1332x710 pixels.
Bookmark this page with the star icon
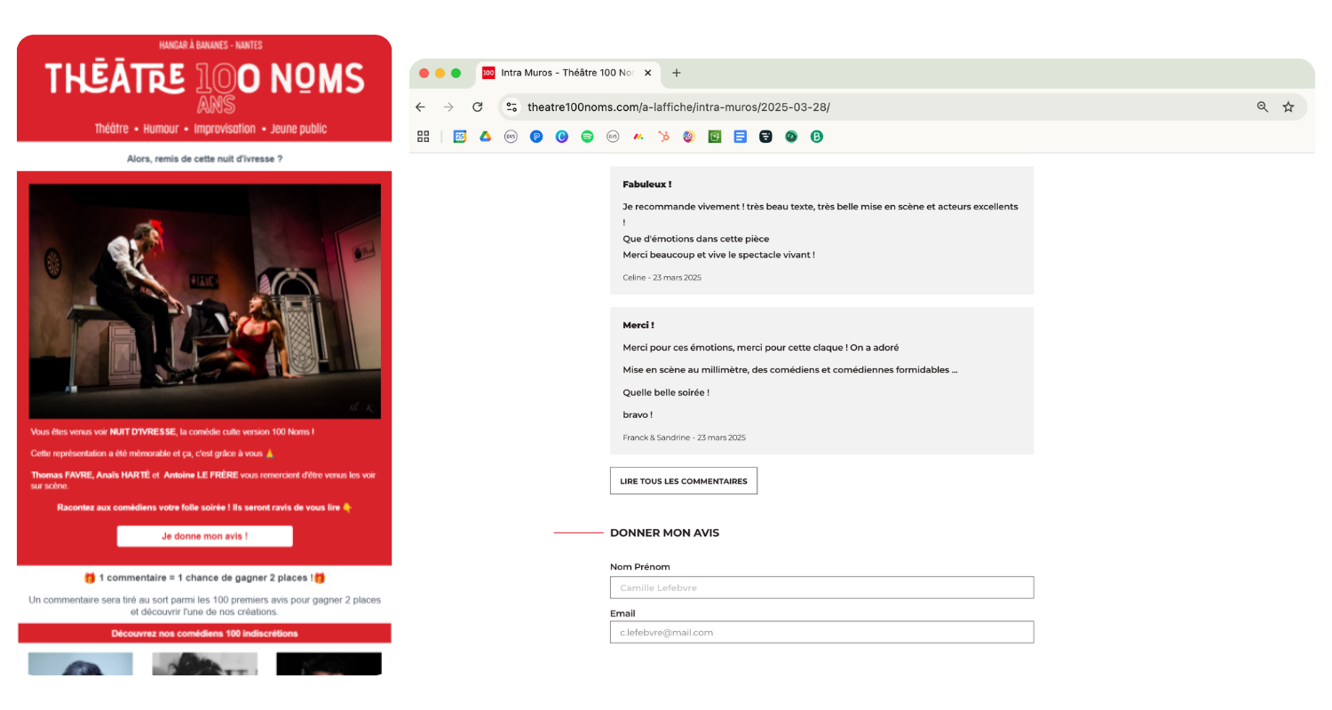(x=1288, y=107)
